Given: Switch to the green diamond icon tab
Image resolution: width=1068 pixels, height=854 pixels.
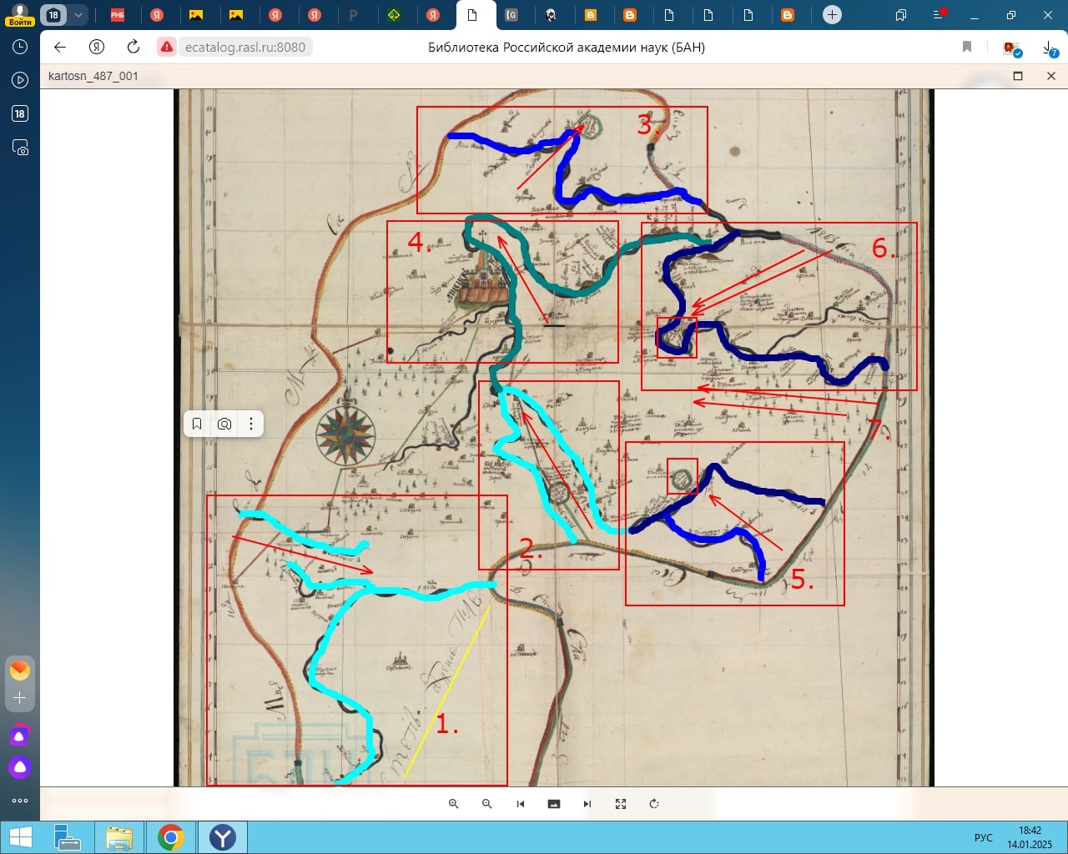Looking at the screenshot, I should (x=394, y=14).
